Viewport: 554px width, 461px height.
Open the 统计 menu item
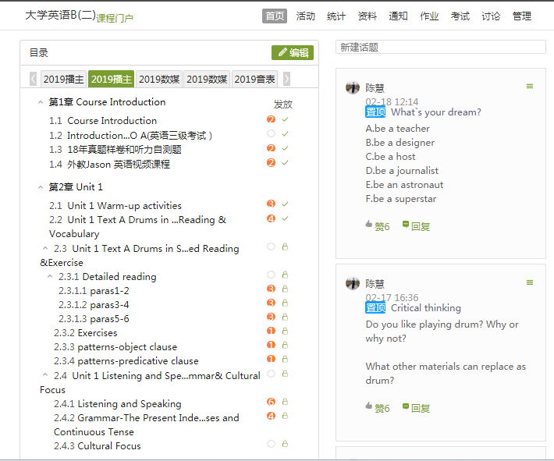point(336,16)
